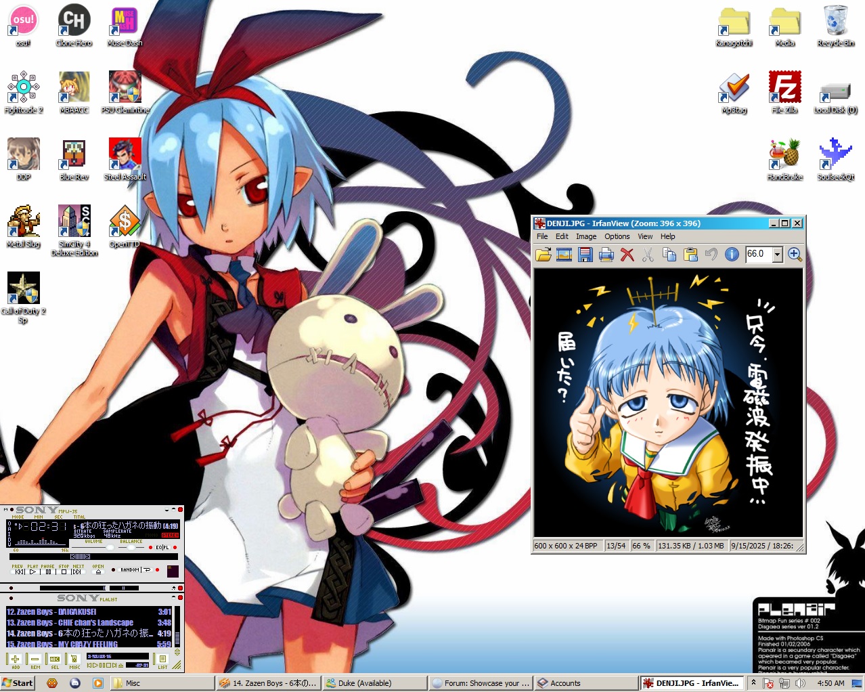865x692 pixels.
Task: Click the Winamp PREV track button
Action: [18, 571]
